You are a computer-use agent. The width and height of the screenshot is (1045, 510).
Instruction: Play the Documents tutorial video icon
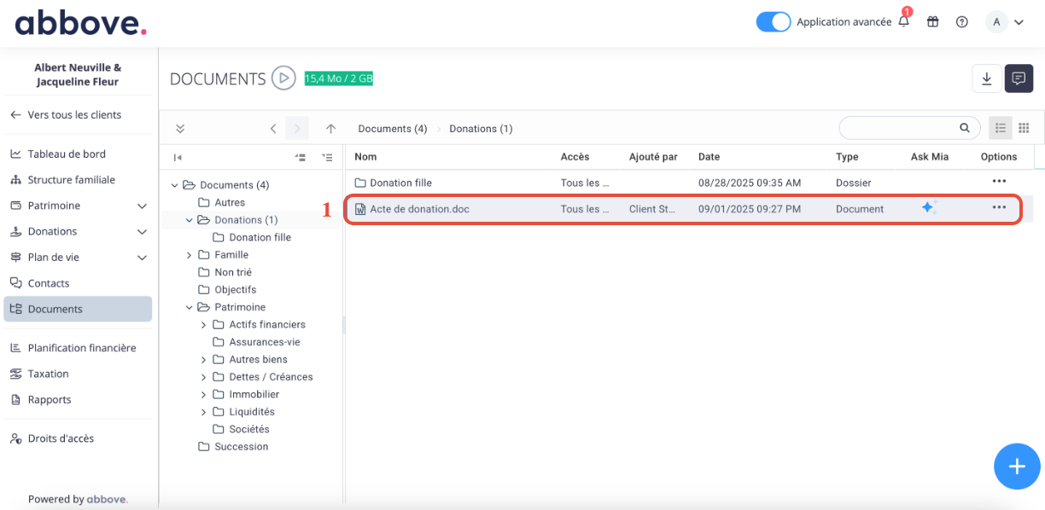[283, 78]
